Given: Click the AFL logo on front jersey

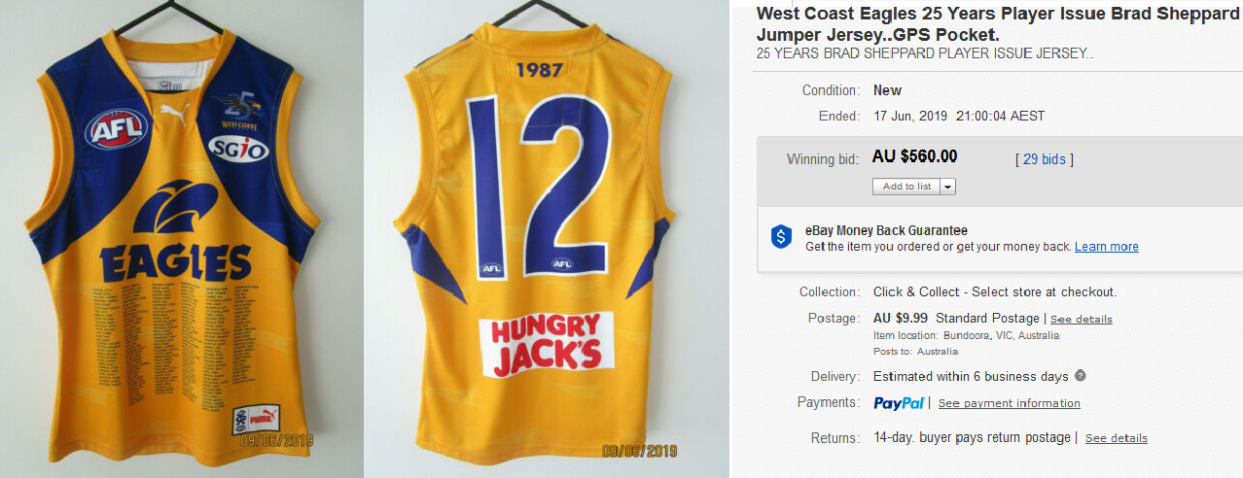Looking at the screenshot, I should click(x=117, y=129).
